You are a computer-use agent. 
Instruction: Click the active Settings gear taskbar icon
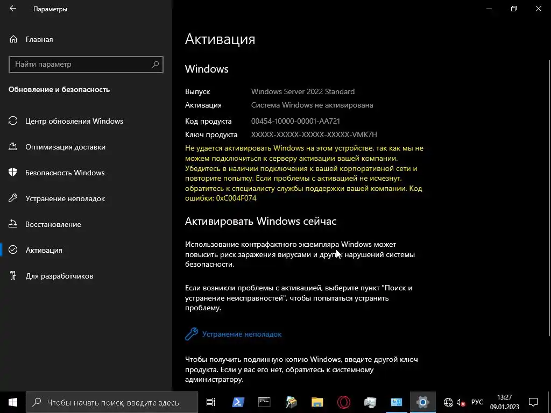(x=423, y=402)
